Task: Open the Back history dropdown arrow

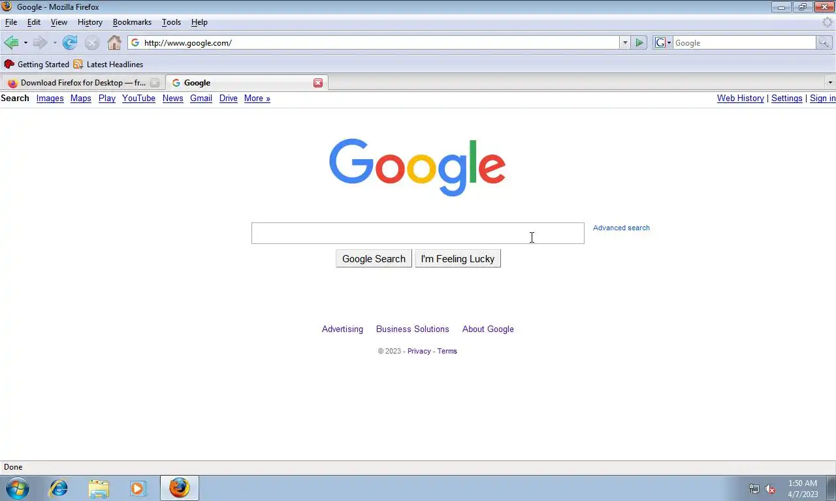Action: [x=25, y=43]
